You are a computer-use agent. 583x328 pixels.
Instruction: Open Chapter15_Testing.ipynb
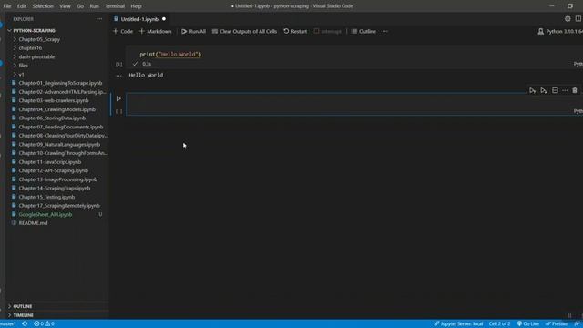[x=46, y=197]
